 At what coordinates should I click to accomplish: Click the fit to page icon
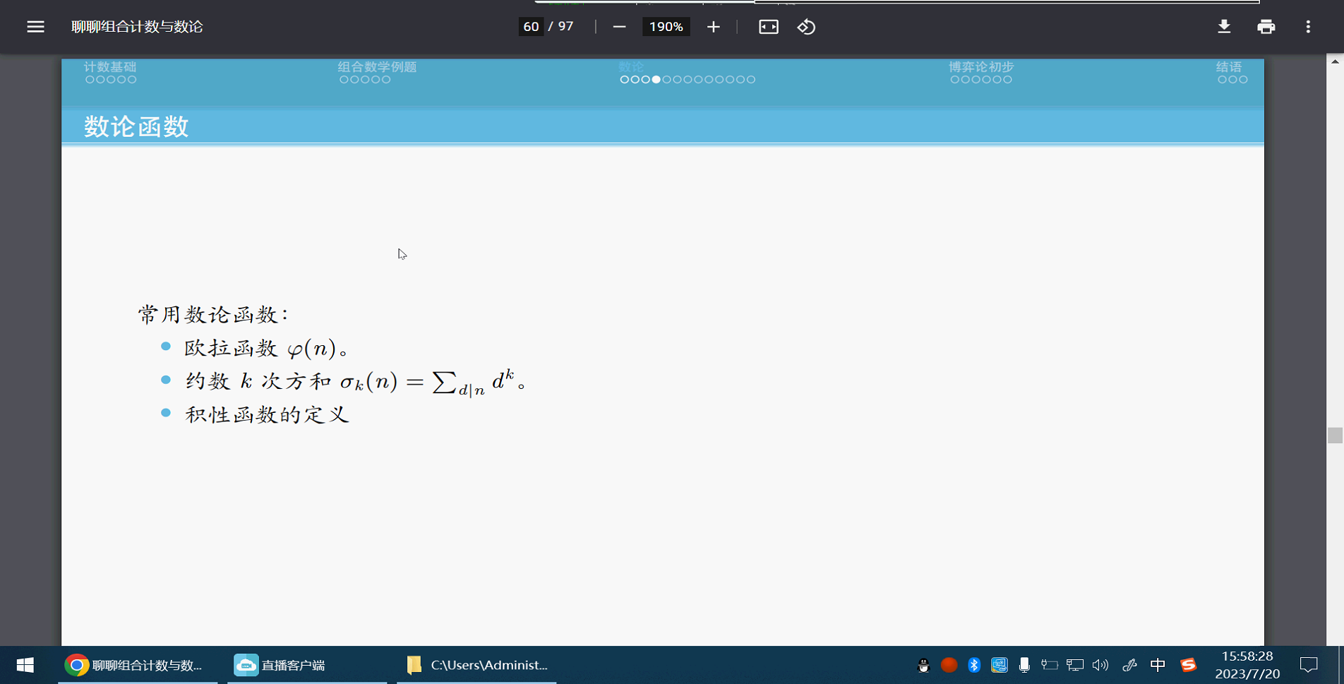(768, 27)
